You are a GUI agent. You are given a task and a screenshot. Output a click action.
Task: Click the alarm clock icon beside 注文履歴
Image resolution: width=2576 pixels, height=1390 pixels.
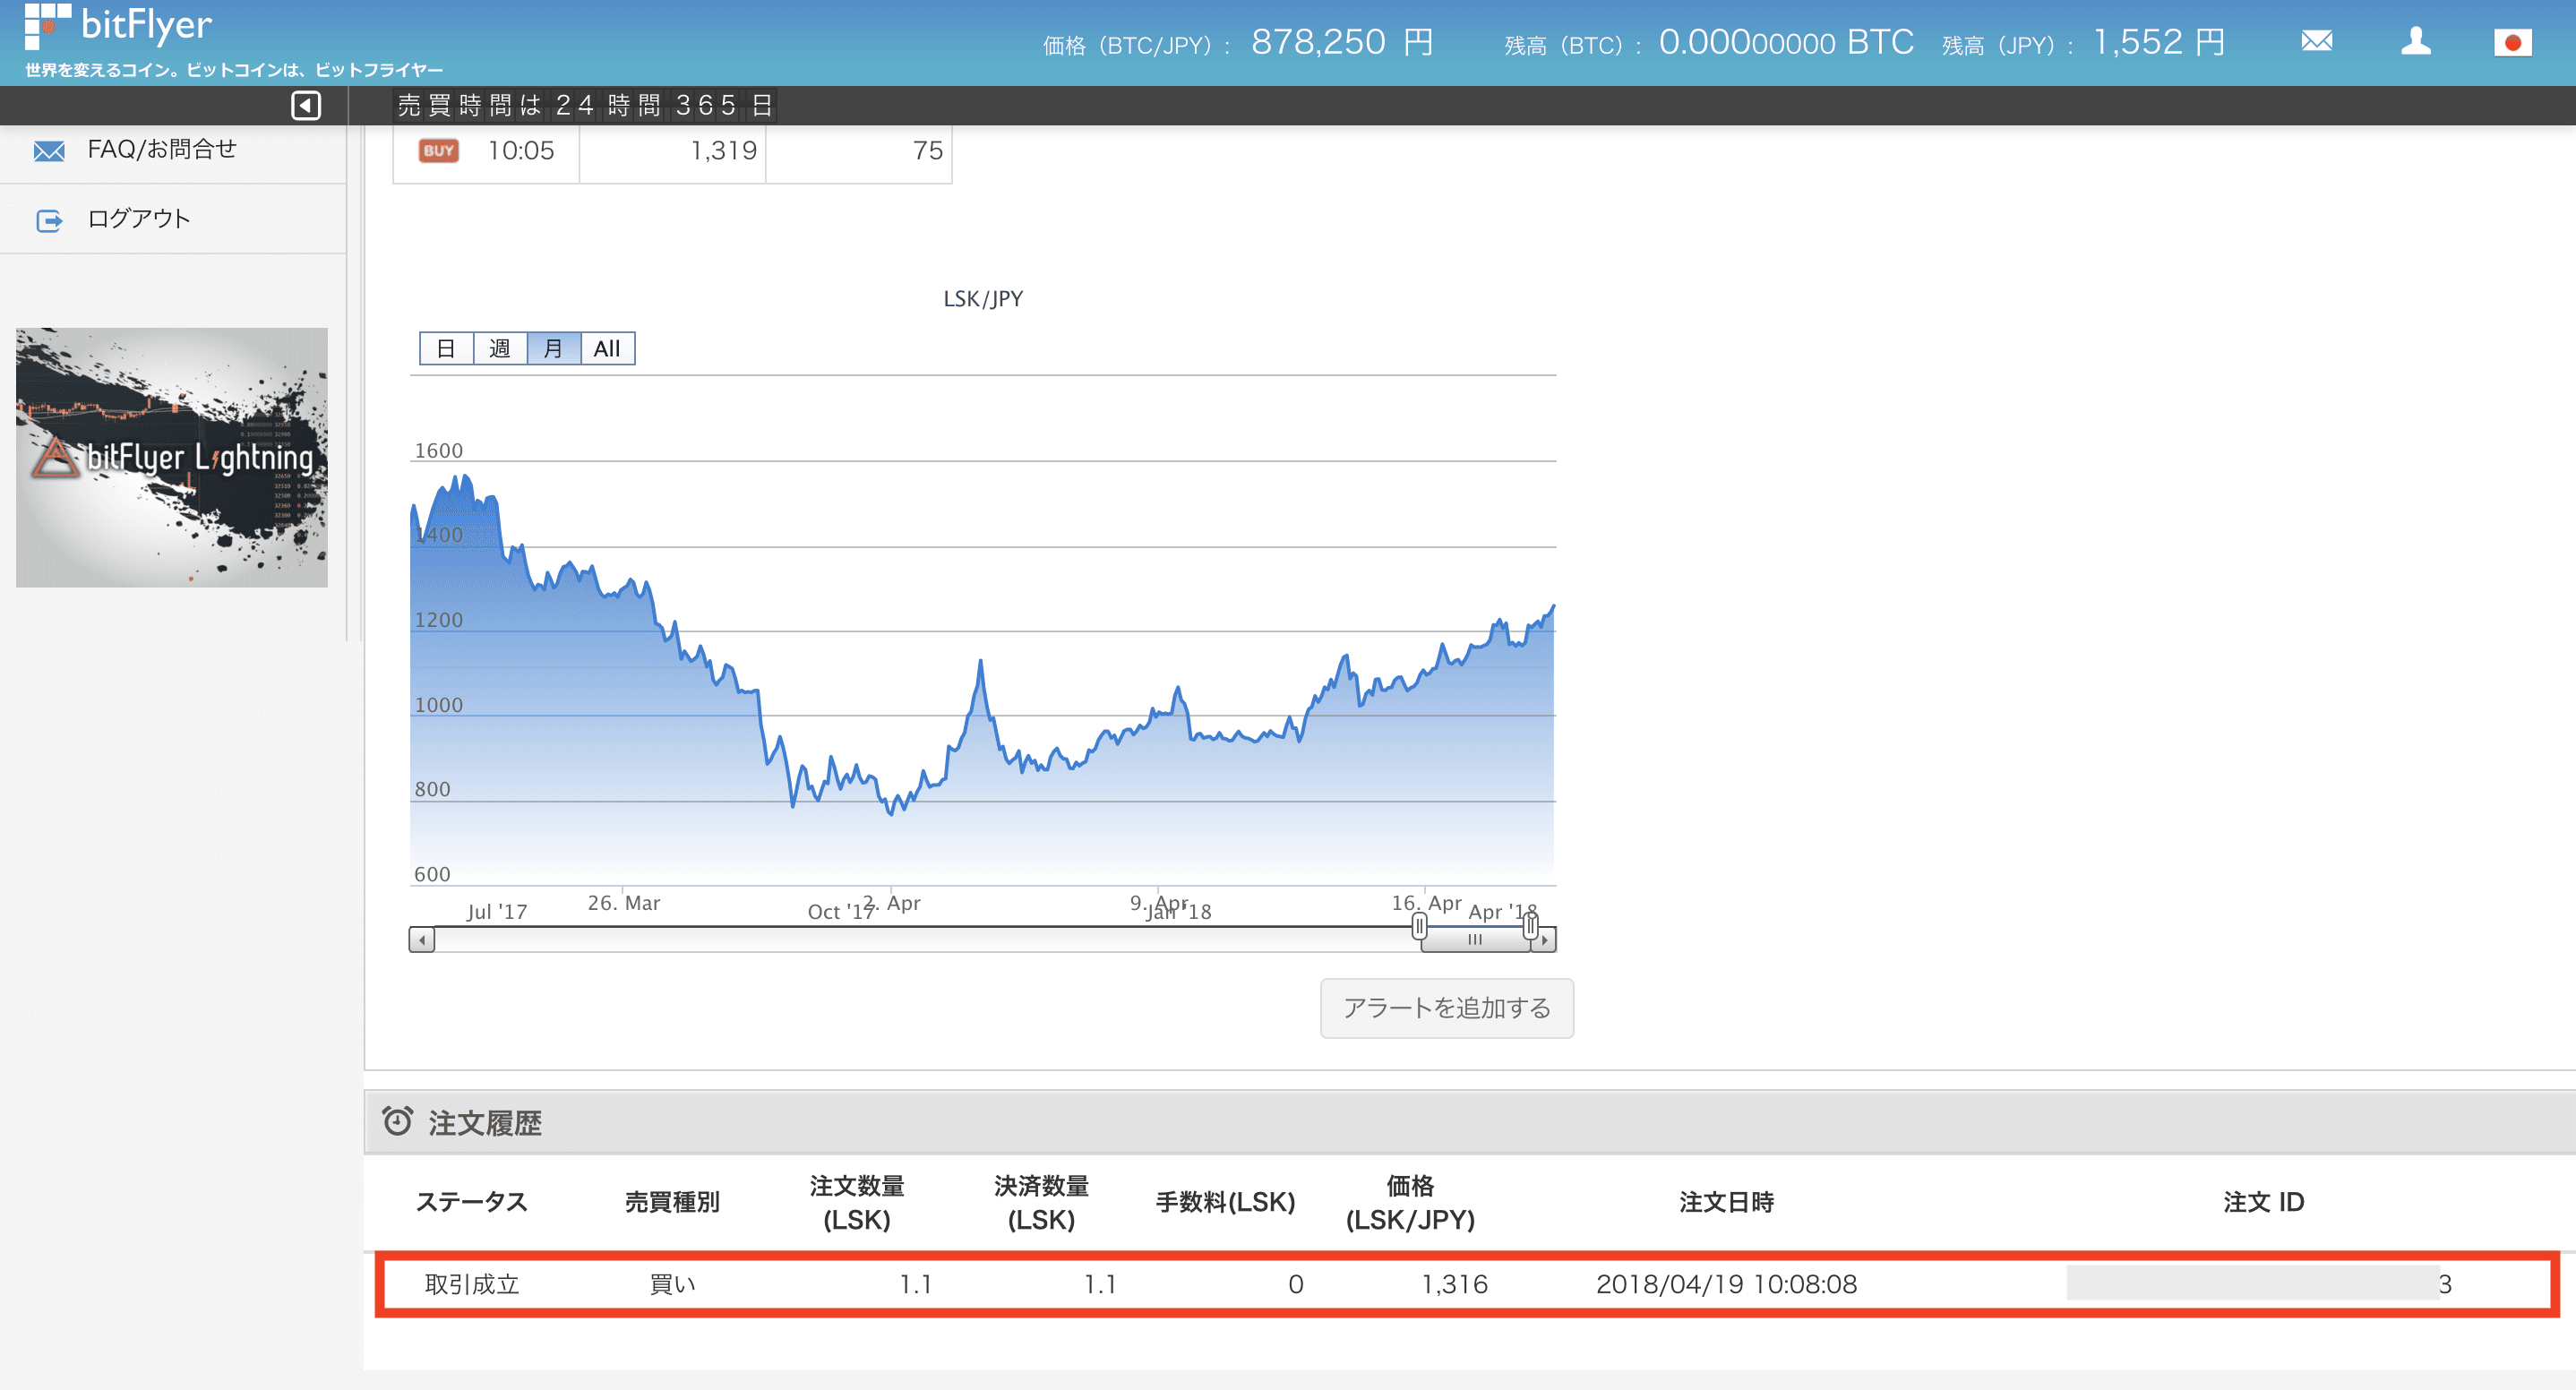tap(397, 1122)
